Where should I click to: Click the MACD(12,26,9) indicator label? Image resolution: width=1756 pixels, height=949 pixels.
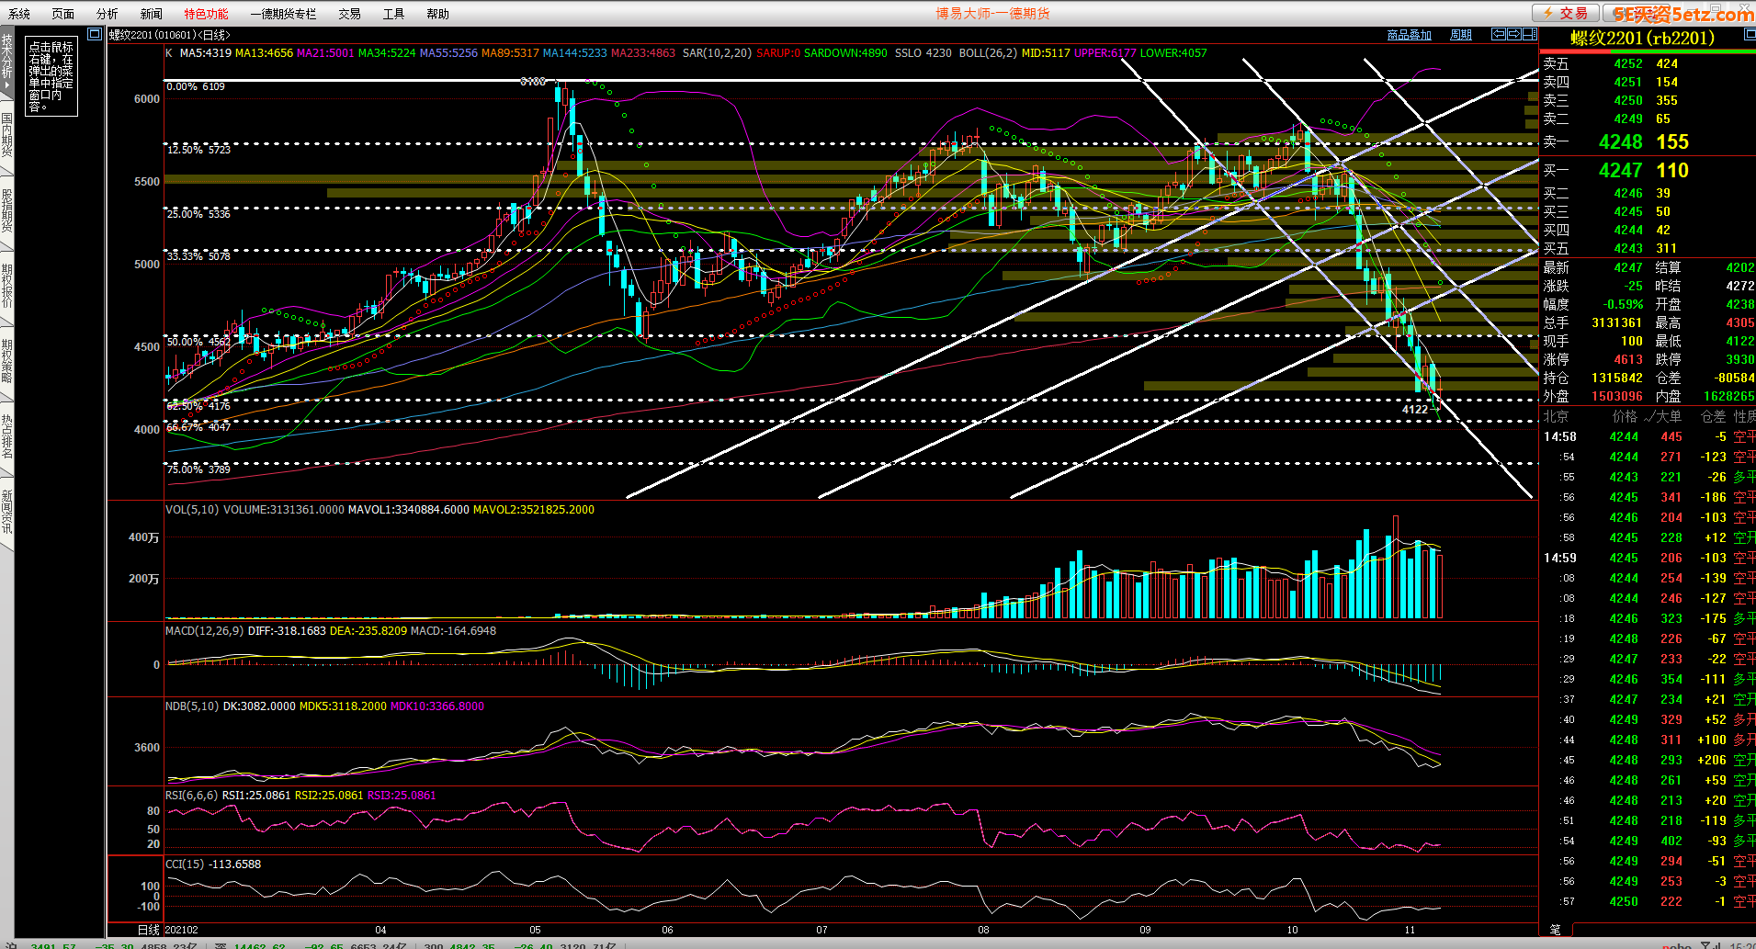(x=204, y=631)
